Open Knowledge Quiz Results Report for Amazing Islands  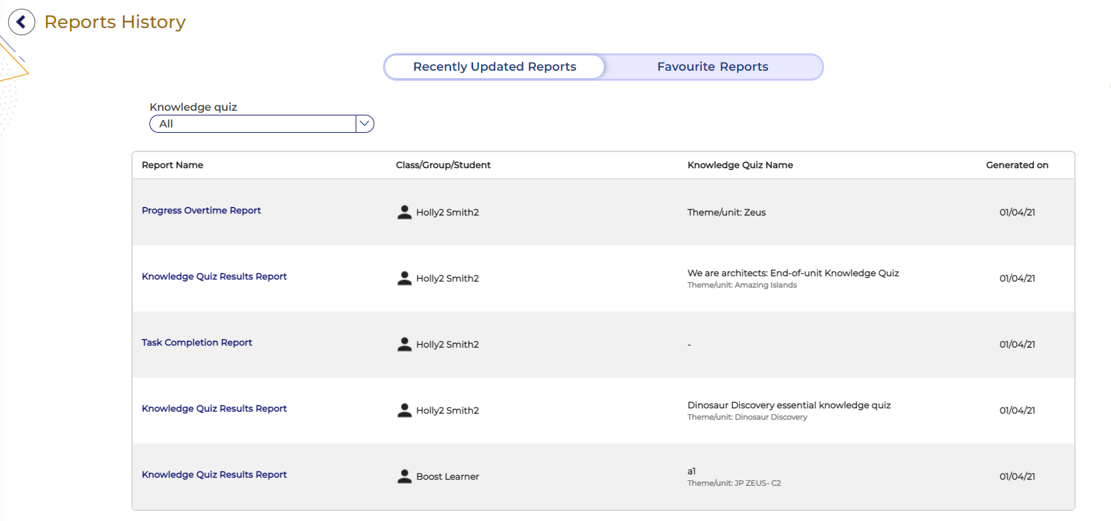[214, 276]
